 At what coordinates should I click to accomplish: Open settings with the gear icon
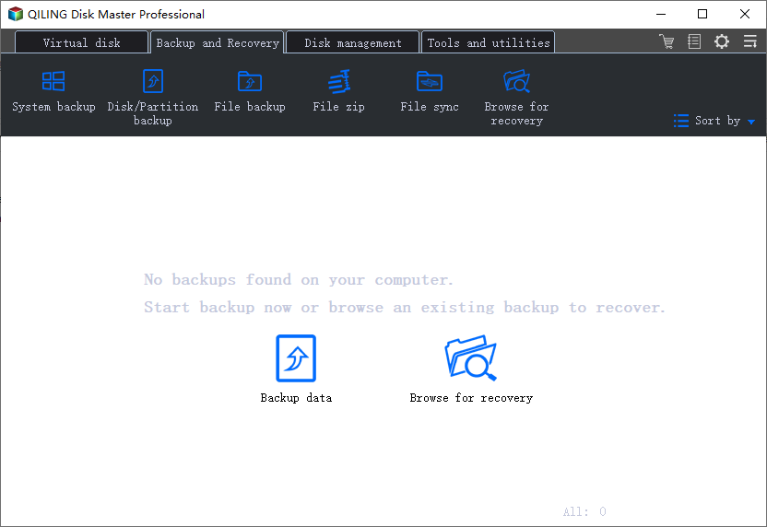tap(722, 41)
